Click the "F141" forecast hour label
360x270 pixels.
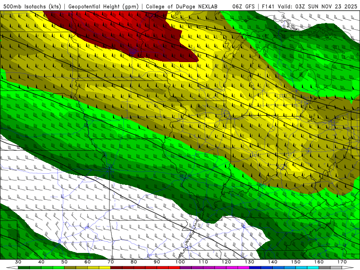(268, 6)
